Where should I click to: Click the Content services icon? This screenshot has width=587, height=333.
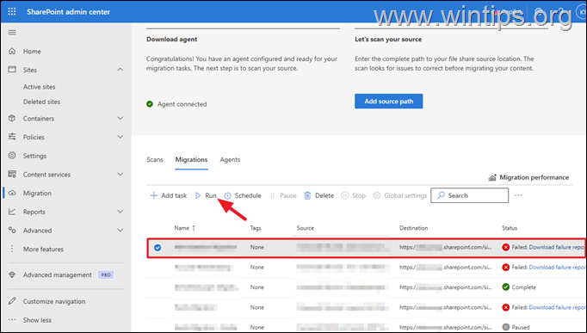[x=12, y=174]
